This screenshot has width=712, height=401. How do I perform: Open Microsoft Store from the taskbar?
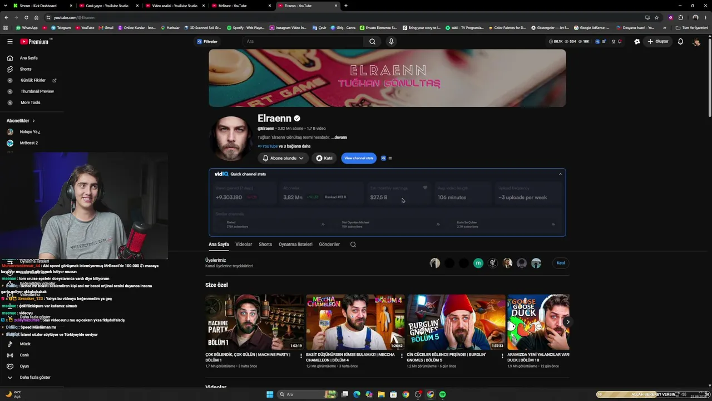(393, 394)
